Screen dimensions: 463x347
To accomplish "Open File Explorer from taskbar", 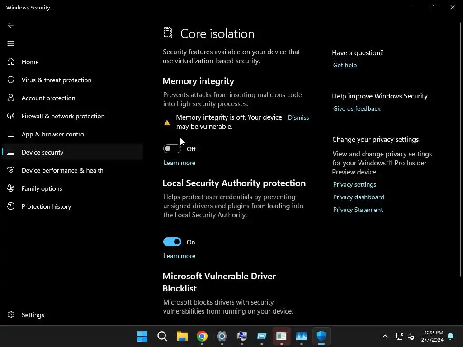I will click(182, 336).
